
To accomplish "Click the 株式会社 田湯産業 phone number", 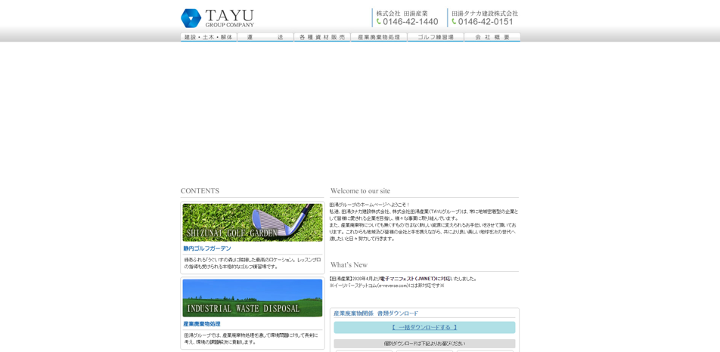I will (411, 22).
